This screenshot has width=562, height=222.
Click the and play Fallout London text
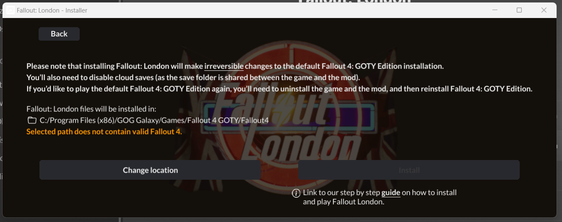343,202
